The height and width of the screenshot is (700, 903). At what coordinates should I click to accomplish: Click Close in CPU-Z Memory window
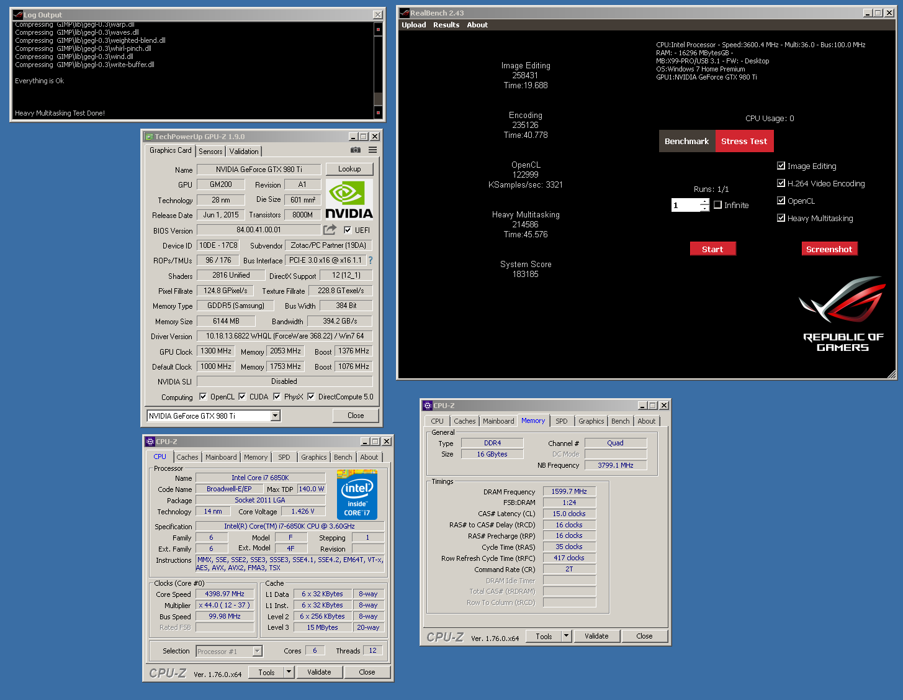point(644,636)
